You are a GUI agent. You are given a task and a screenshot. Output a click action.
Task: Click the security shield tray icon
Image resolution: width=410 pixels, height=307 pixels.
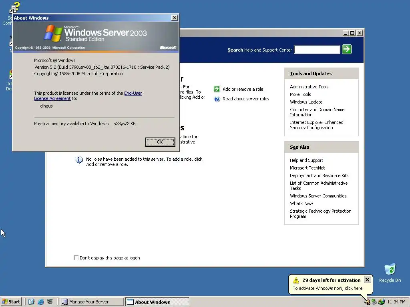tap(382, 302)
